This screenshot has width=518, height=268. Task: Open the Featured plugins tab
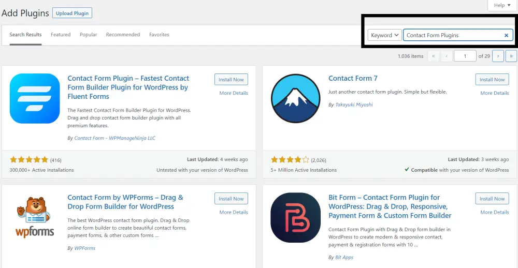[61, 35]
